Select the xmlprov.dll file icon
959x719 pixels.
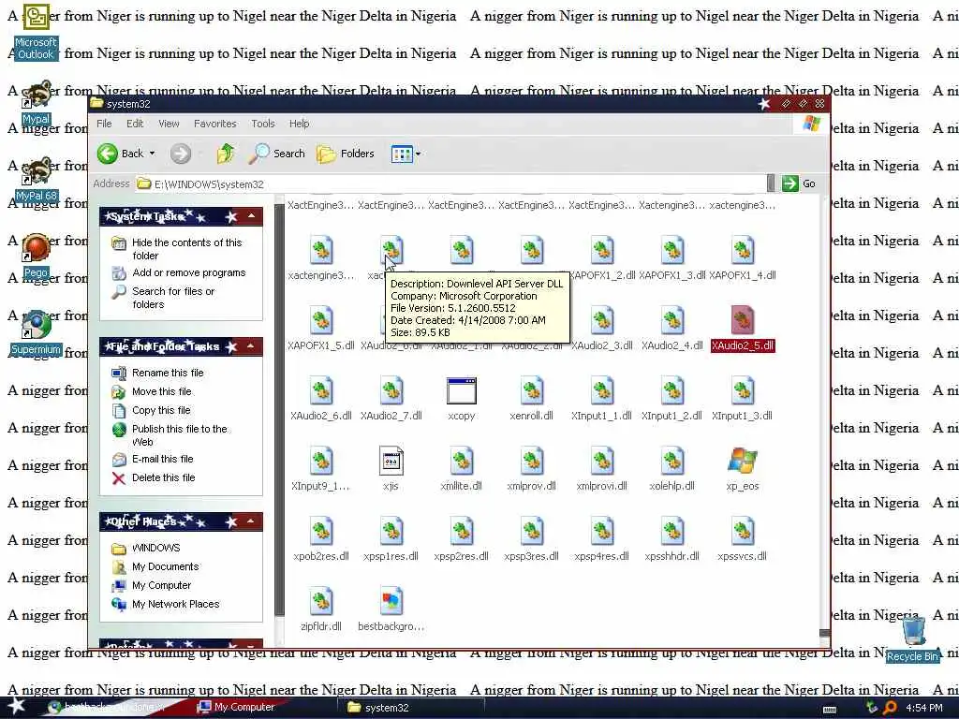click(532, 461)
